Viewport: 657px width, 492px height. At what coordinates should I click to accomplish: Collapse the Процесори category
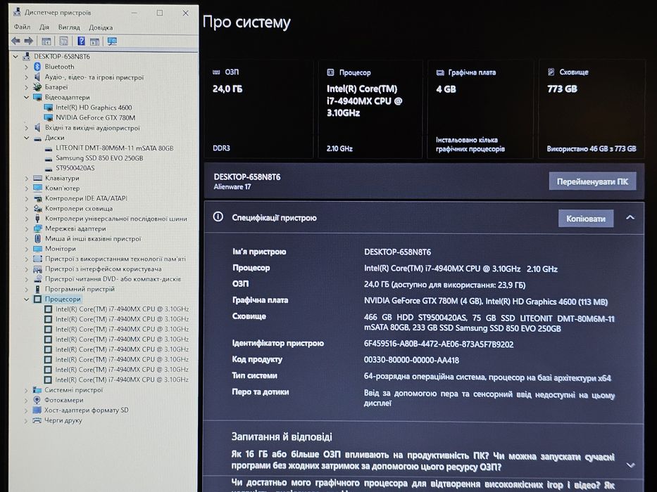[x=26, y=299]
